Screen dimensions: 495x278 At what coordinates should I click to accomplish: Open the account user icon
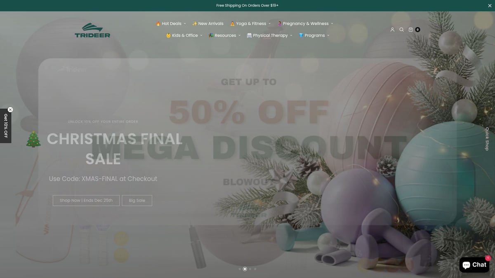click(392, 30)
